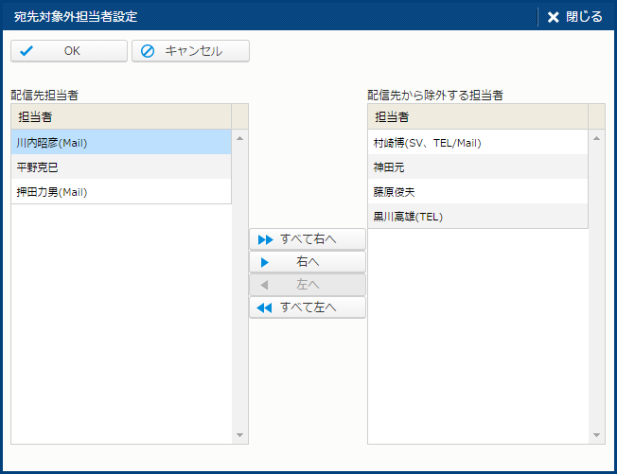617x474 pixels.
Task: Select 川内昭彦(Mail) in the left list
Action: tap(121, 143)
